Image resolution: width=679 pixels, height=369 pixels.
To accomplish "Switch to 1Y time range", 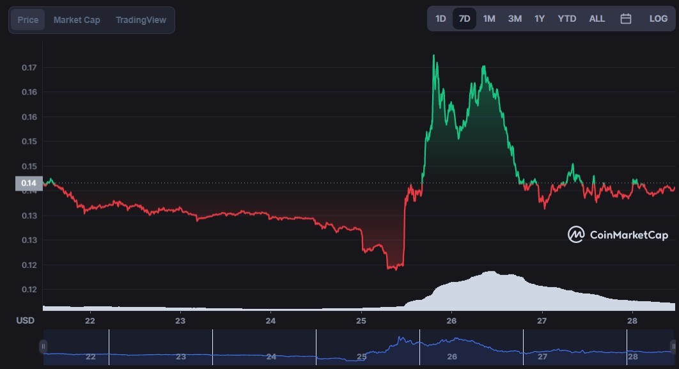I will click(539, 19).
